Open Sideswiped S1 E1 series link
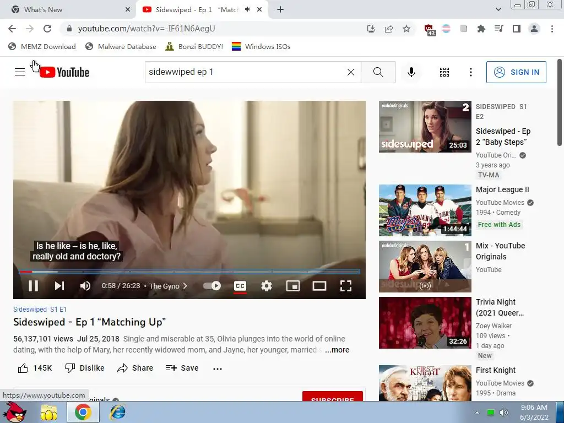Screen dimensions: 564x423 (40, 310)
